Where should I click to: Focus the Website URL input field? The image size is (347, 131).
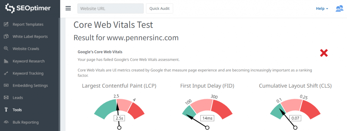110,8
